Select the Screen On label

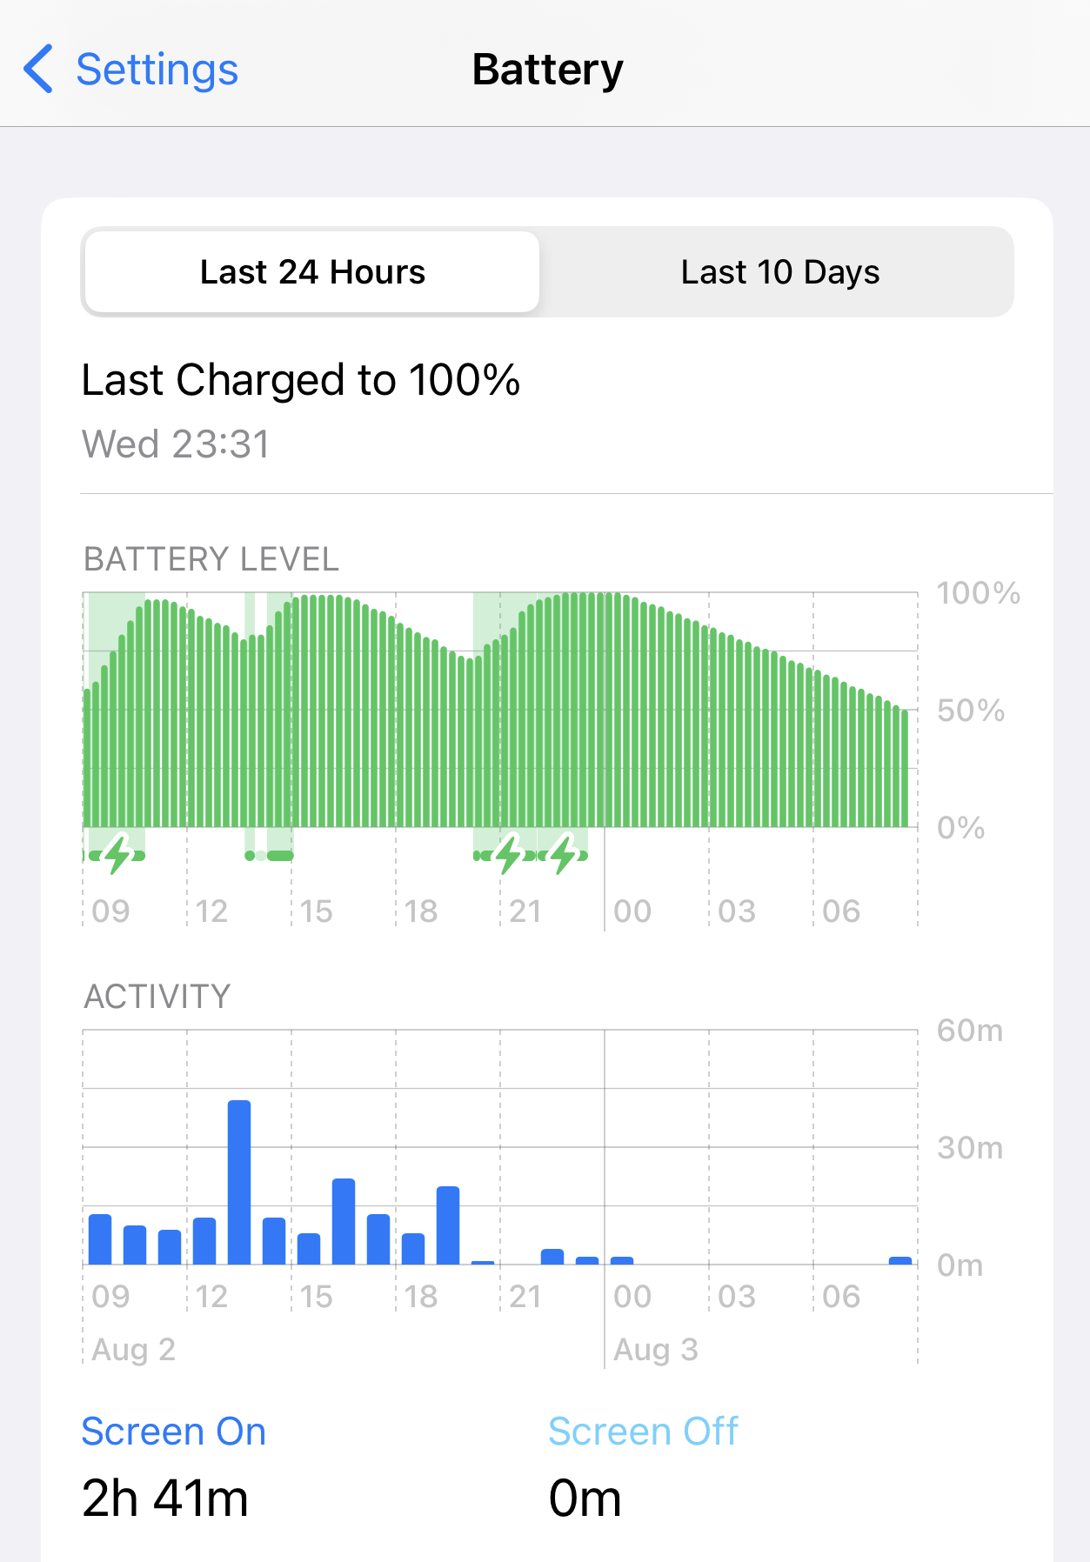pos(173,1432)
